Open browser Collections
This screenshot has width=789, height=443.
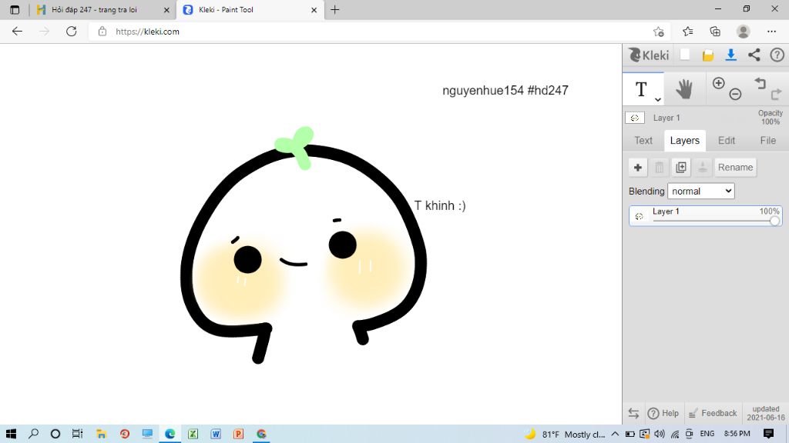pyautogui.click(x=715, y=32)
